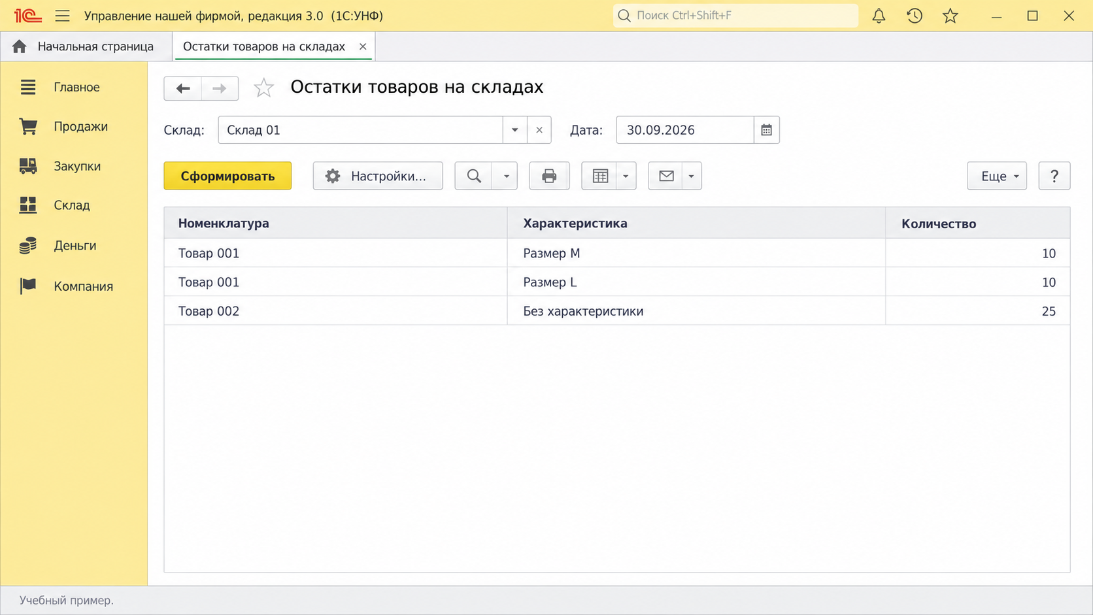Open the main hamburger menu
Viewport: 1093px width, 615px height.
pyautogui.click(x=62, y=16)
